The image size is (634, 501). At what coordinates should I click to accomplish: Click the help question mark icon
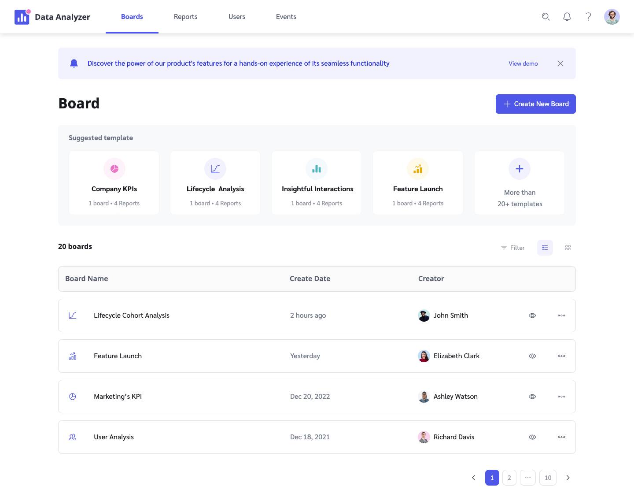(x=588, y=17)
